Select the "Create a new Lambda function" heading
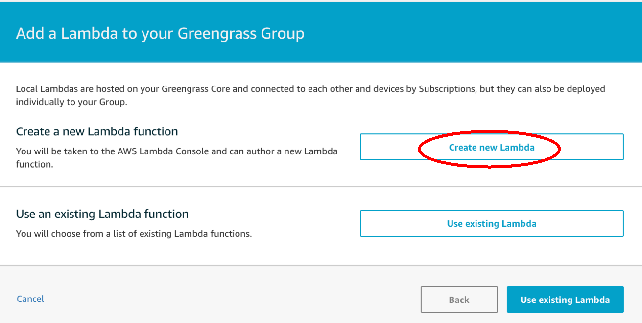This screenshot has width=642, height=323. [97, 131]
